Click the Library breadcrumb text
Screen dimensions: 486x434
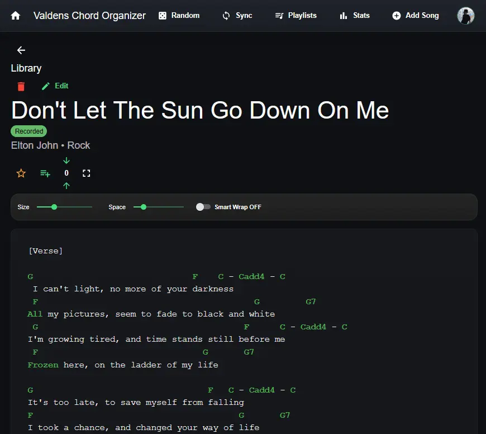point(26,68)
